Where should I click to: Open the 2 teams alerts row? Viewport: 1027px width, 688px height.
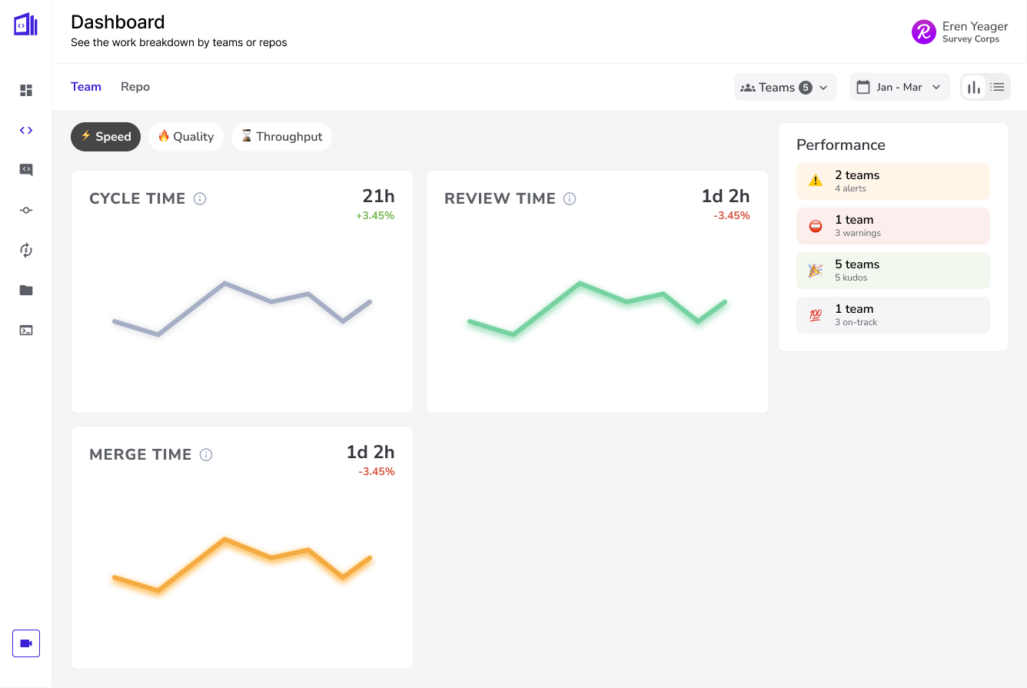tap(892, 181)
